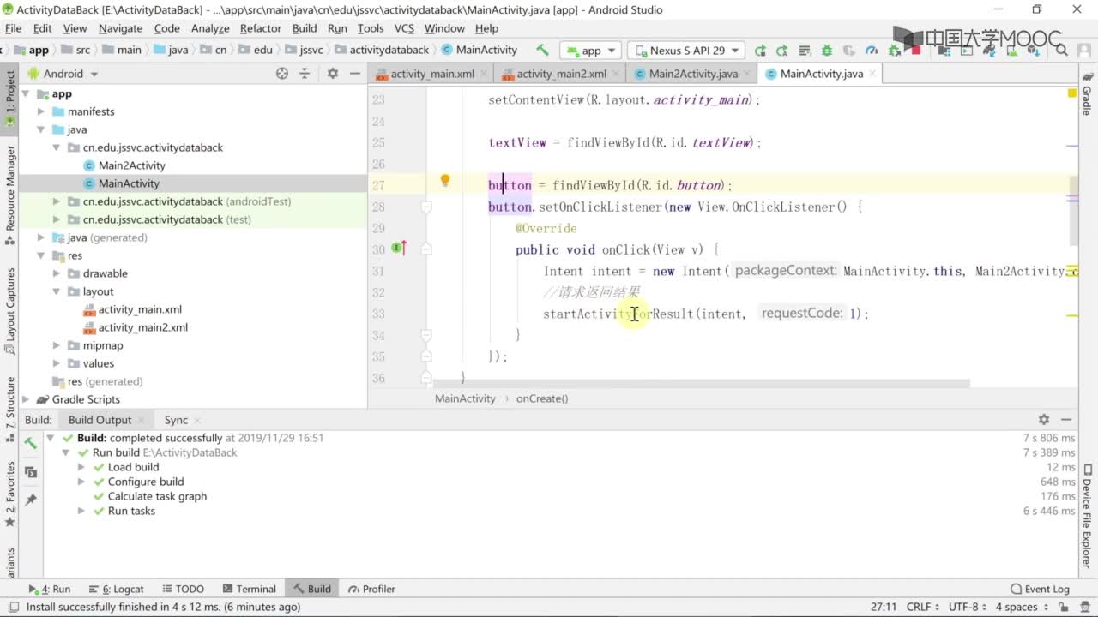Click the 27:11 cursor position indicator
The width and height of the screenshot is (1098, 617).
point(884,607)
